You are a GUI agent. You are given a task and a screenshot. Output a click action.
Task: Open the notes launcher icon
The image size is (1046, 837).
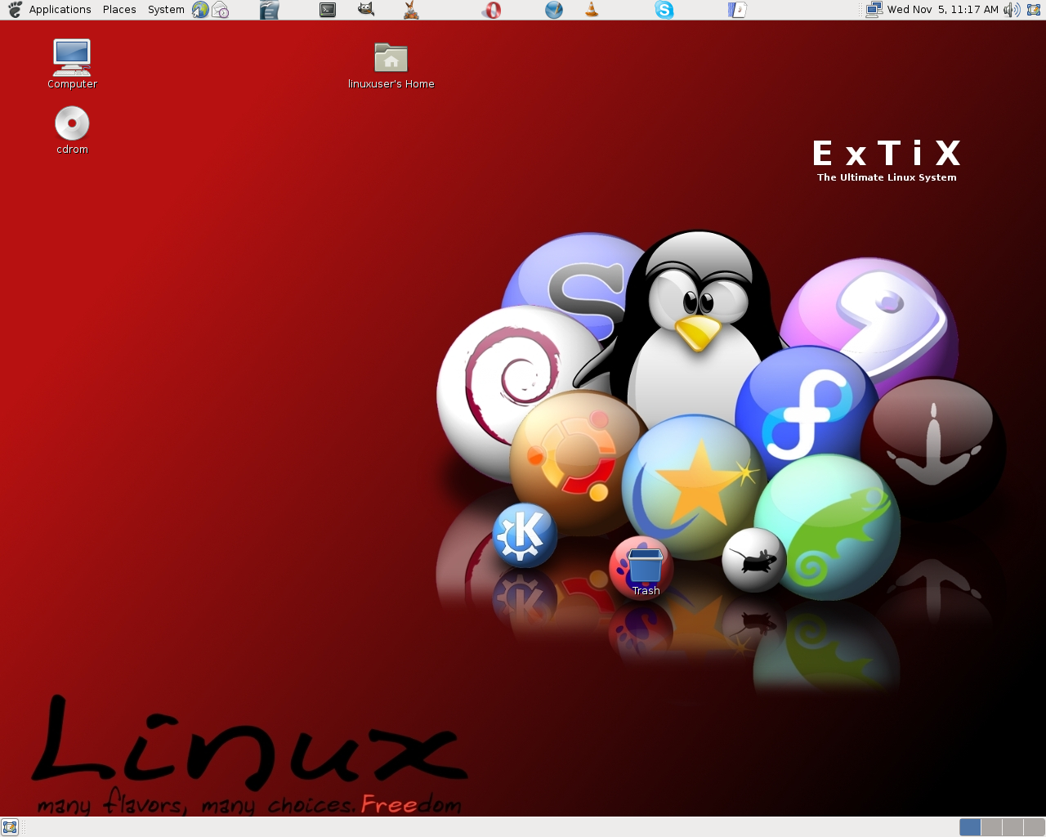(x=737, y=10)
